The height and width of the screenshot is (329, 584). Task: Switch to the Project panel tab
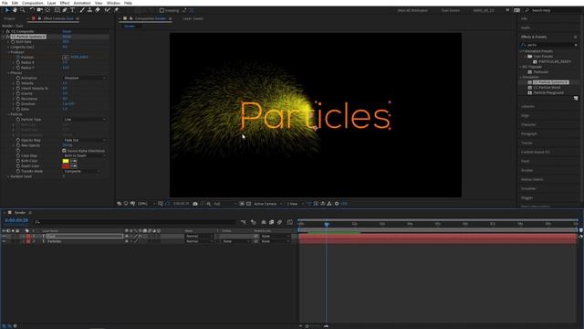[x=10, y=18]
